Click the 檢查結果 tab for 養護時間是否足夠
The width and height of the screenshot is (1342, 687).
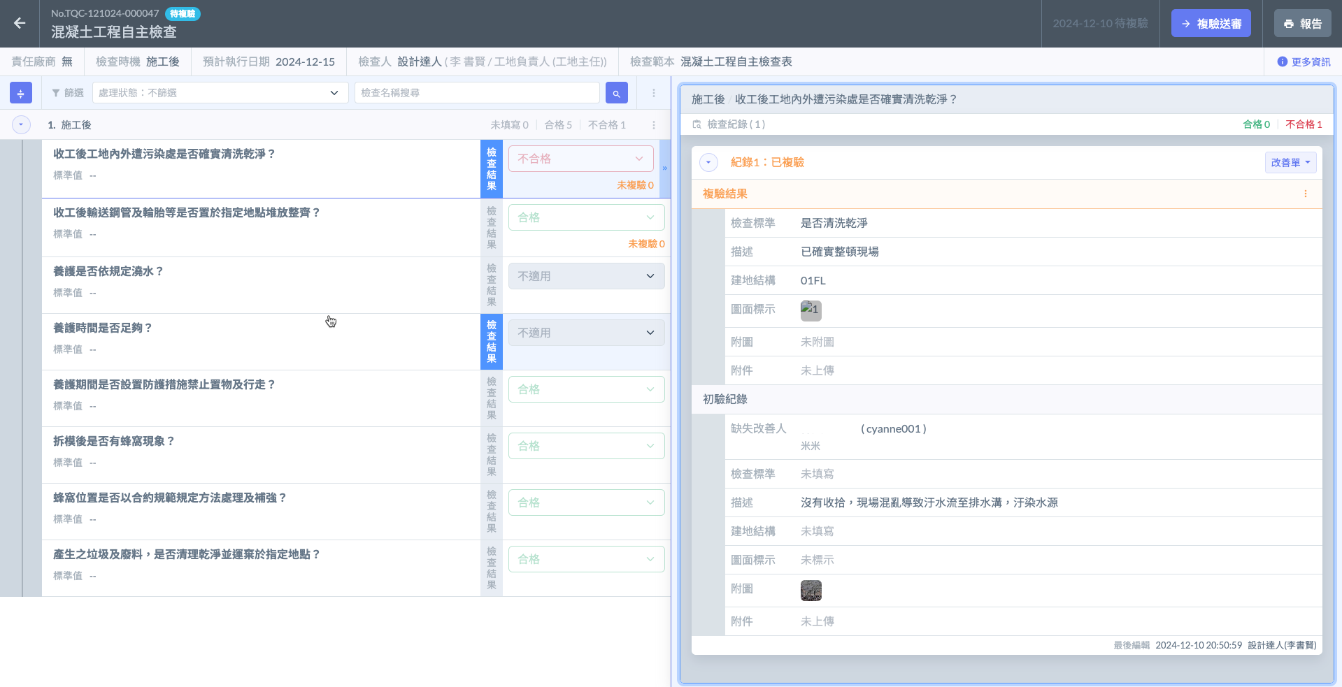click(492, 342)
